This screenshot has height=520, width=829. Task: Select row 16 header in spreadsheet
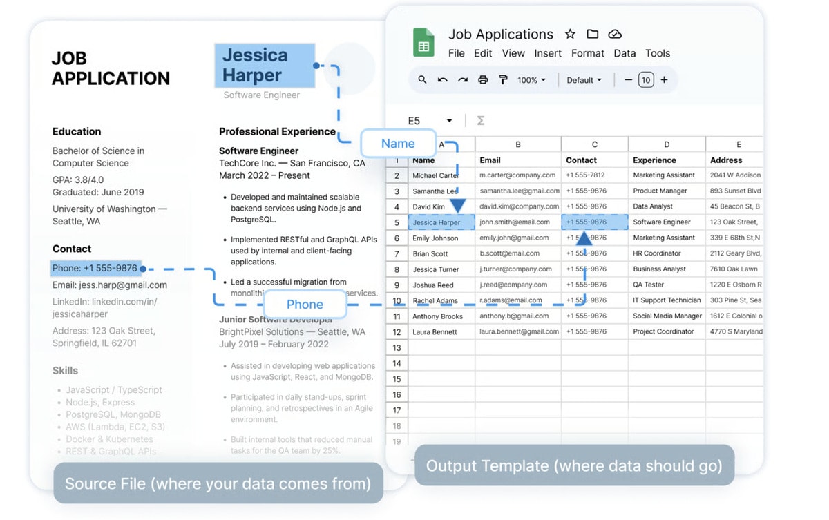tap(397, 394)
